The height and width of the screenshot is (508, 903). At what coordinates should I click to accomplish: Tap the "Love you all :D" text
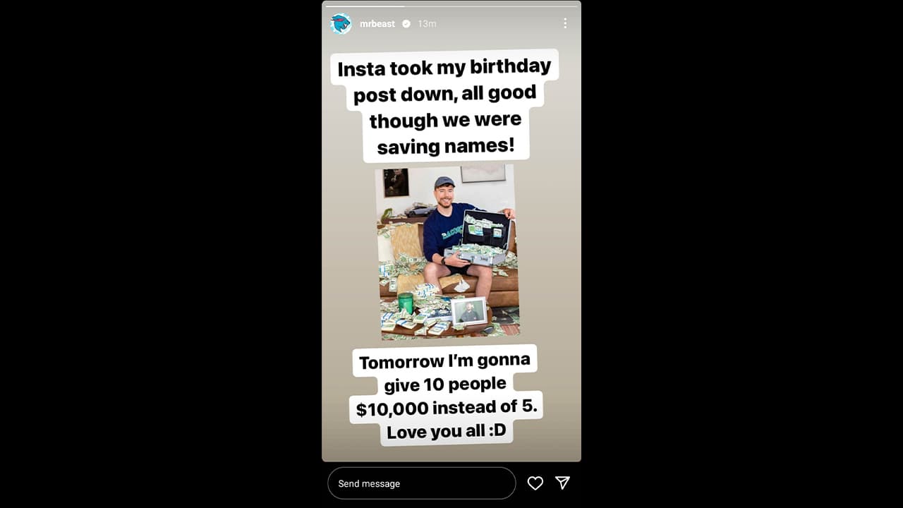coord(446,430)
